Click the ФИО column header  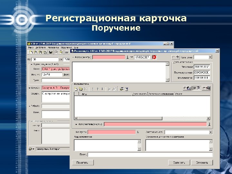(105, 94)
